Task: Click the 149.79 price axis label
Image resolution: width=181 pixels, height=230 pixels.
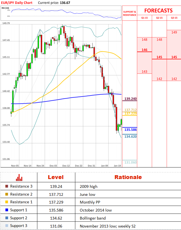Action: pyautogui.click(x=6, y=23)
